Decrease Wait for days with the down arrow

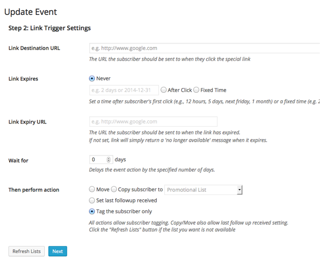[x=109, y=161]
